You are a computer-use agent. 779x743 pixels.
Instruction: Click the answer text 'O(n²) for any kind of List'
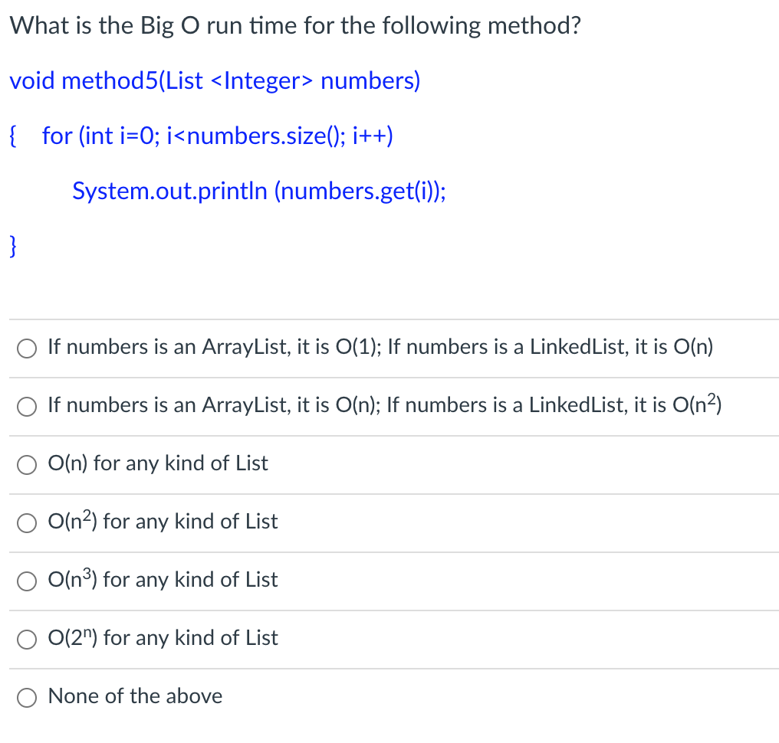[163, 521]
